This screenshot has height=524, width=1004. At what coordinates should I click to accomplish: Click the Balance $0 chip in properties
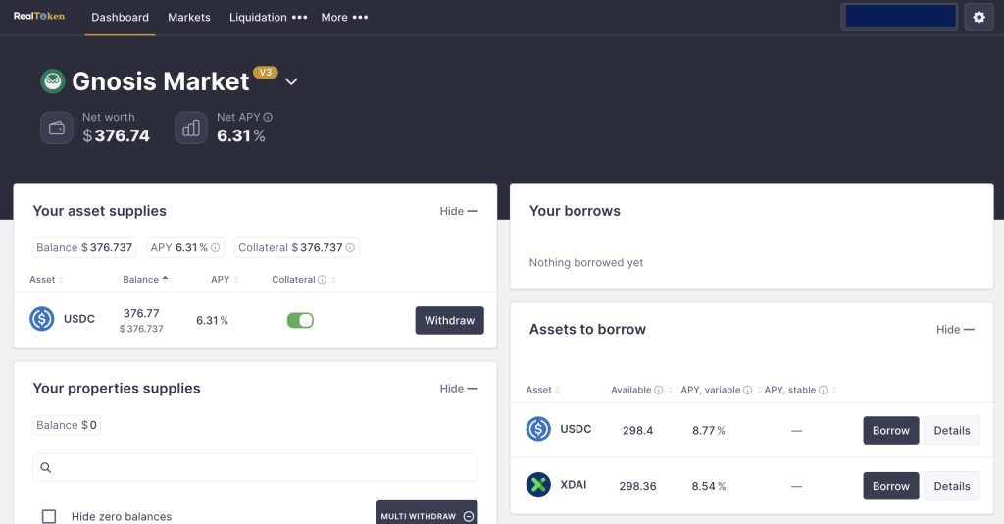[x=67, y=425]
